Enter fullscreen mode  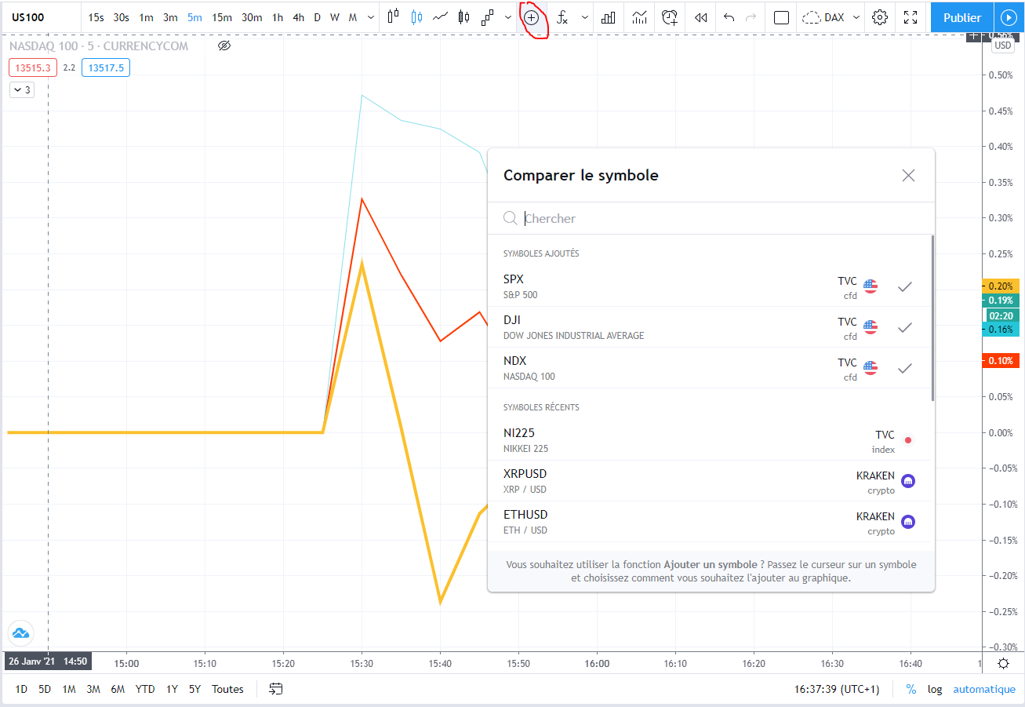point(911,17)
